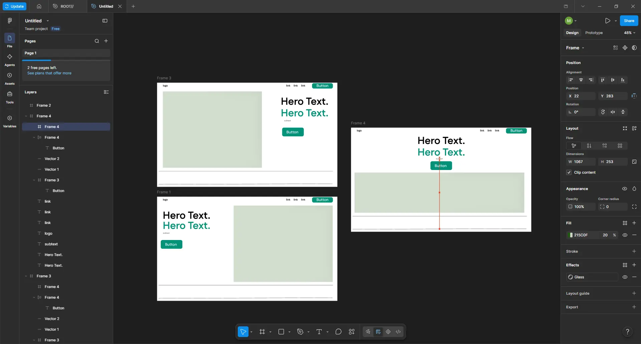This screenshot has height=344, width=641.
Task: Open the Assets panel in left sidebar
Action: (x=10, y=79)
